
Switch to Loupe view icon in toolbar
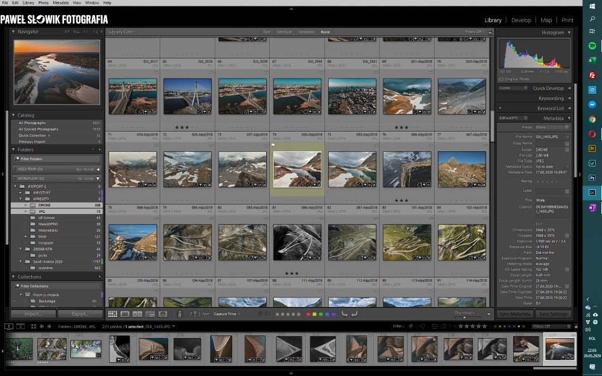(125, 314)
